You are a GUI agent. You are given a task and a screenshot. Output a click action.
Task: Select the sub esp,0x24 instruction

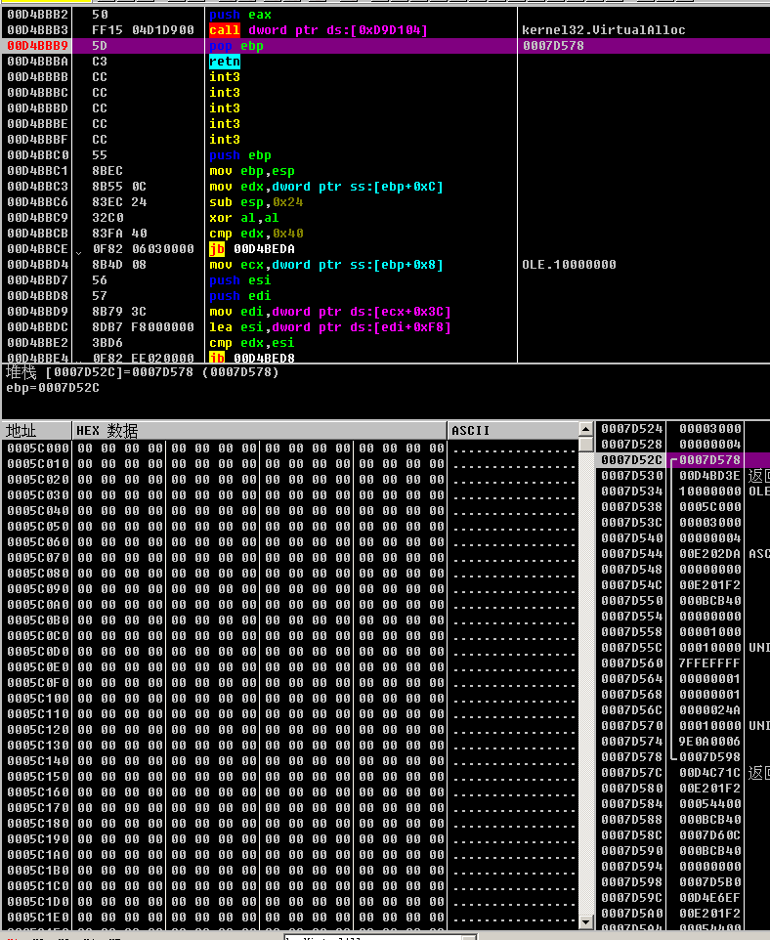click(x=256, y=202)
